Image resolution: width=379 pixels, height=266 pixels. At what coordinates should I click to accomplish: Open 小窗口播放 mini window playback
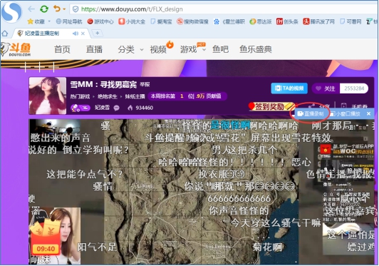click(x=346, y=114)
